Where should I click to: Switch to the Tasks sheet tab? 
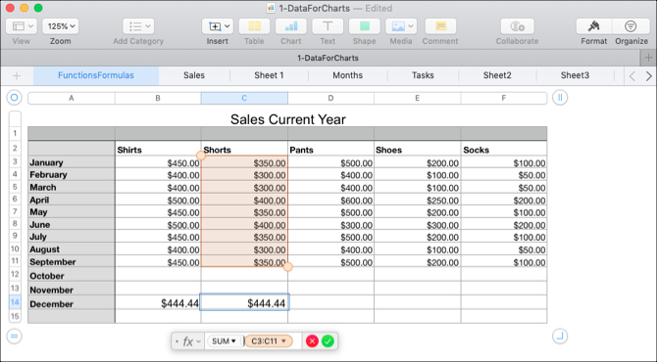coord(423,75)
